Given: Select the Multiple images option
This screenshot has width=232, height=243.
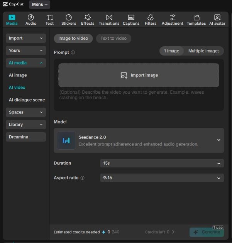Looking at the screenshot, I should (x=204, y=51).
